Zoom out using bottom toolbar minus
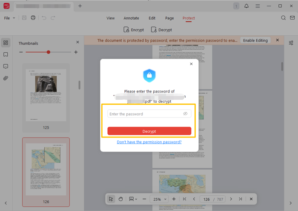298x211 pixels. (x=144, y=199)
